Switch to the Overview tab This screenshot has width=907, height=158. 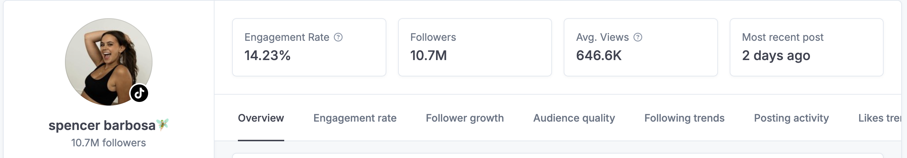[x=260, y=118]
